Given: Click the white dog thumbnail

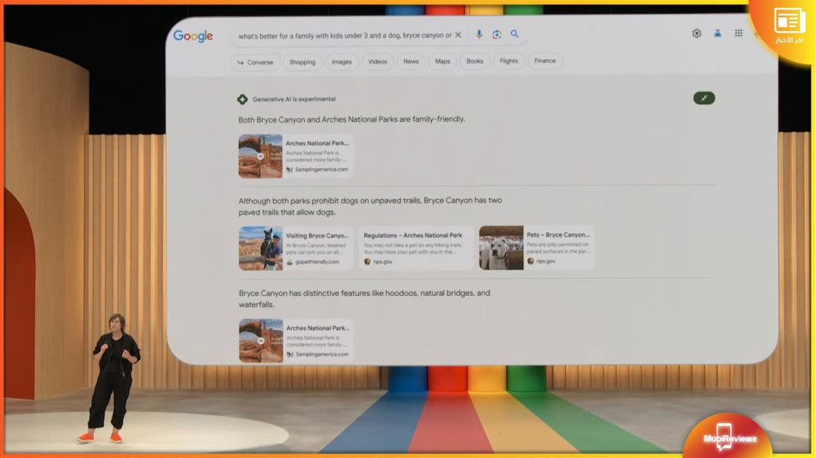Looking at the screenshot, I should (501, 248).
